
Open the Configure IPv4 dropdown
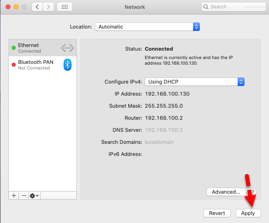tap(195, 82)
